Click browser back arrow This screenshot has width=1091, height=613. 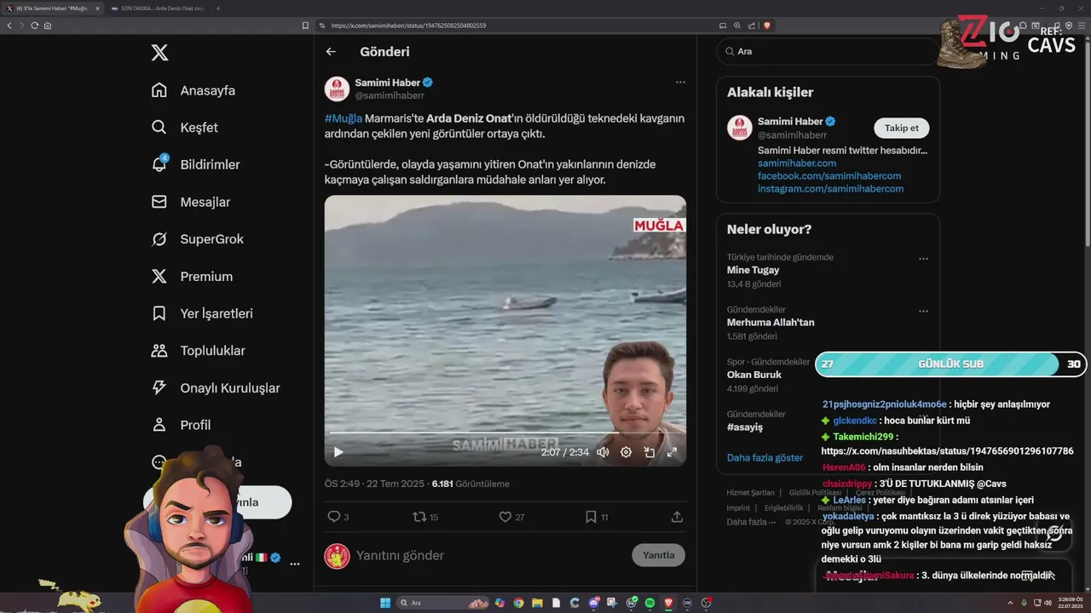click(9, 26)
